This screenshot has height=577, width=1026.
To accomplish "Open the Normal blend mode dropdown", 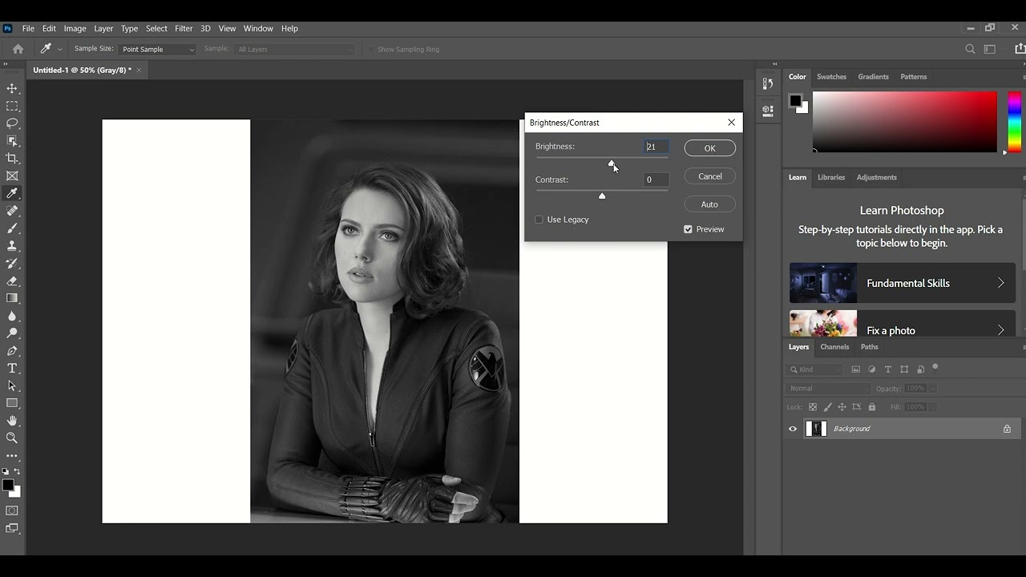I will [x=828, y=389].
